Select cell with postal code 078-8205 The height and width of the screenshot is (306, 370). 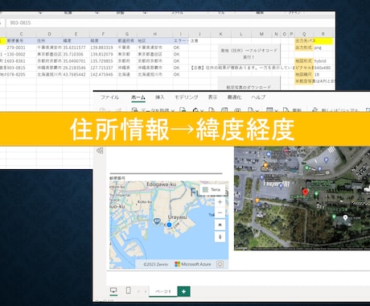coord(21,74)
